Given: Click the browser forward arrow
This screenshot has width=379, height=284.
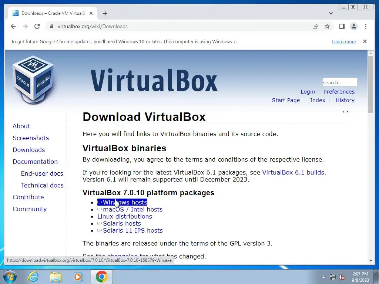Looking at the screenshot, I should tap(25, 26).
